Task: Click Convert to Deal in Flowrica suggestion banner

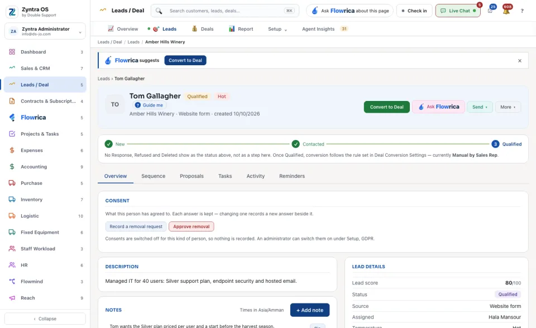Action: click(x=185, y=60)
